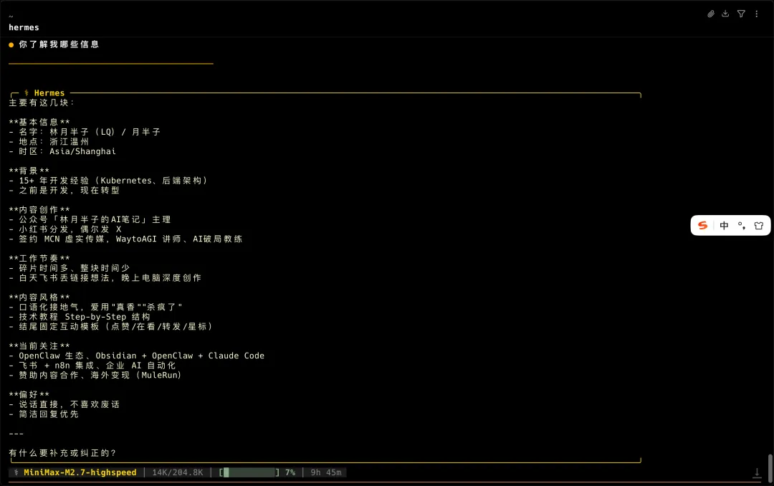Screen dimensions: 774x486
Task: Click the **工作节奏** heading
Action: click(x=39, y=258)
